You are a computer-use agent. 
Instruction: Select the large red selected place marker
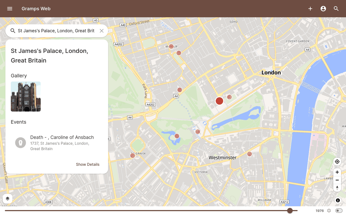tap(219, 101)
